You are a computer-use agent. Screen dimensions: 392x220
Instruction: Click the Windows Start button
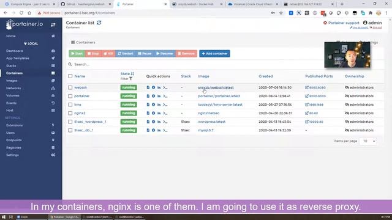(4, 217)
